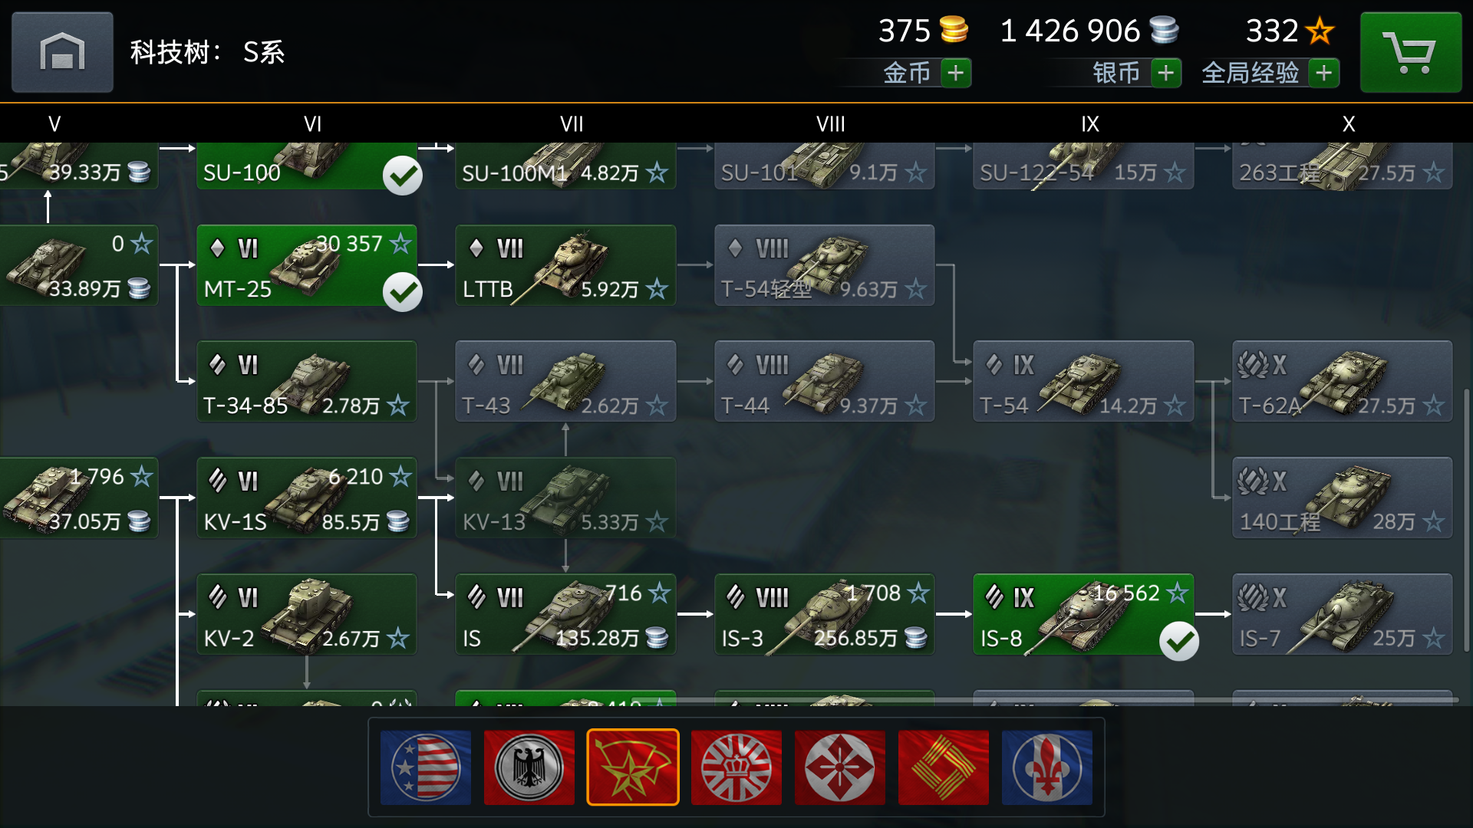Open the KV-1S tank card

pyautogui.click(x=307, y=498)
